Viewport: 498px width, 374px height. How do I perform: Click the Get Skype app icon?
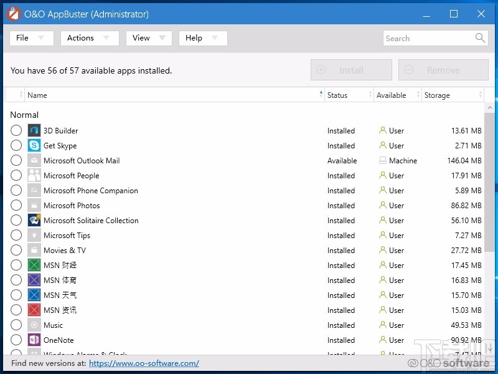point(34,145)
